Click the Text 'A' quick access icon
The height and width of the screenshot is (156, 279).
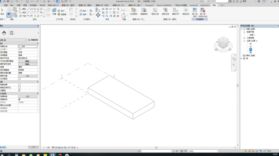(x=44, y=1)
